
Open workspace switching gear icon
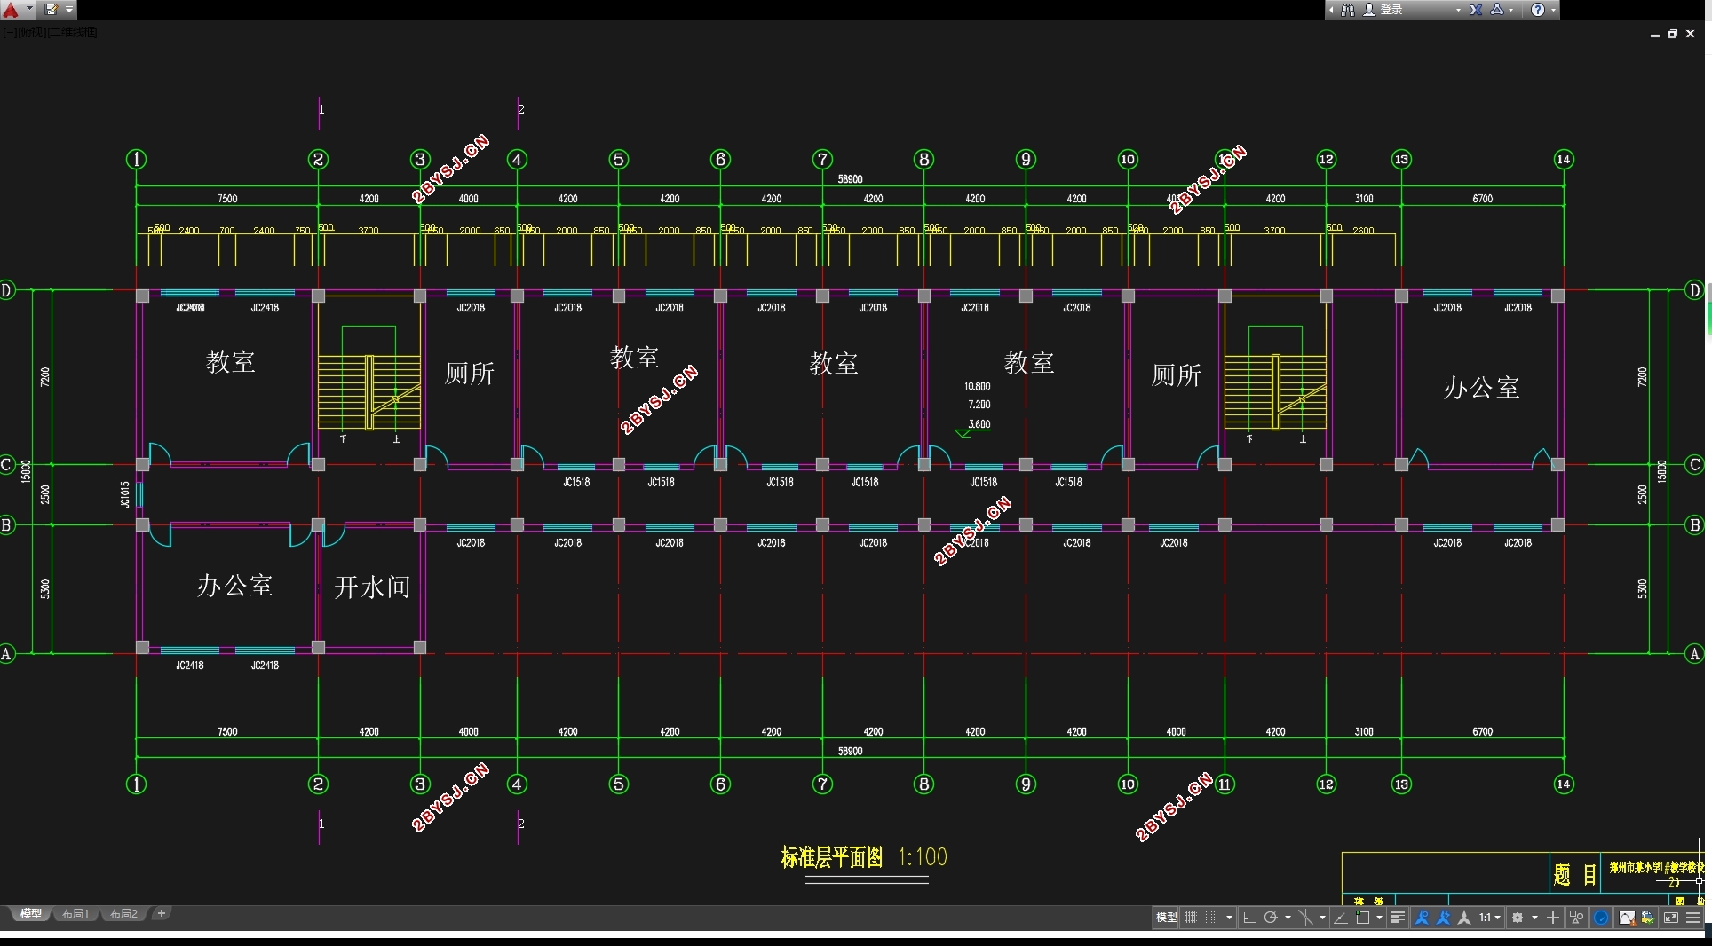1518,918
